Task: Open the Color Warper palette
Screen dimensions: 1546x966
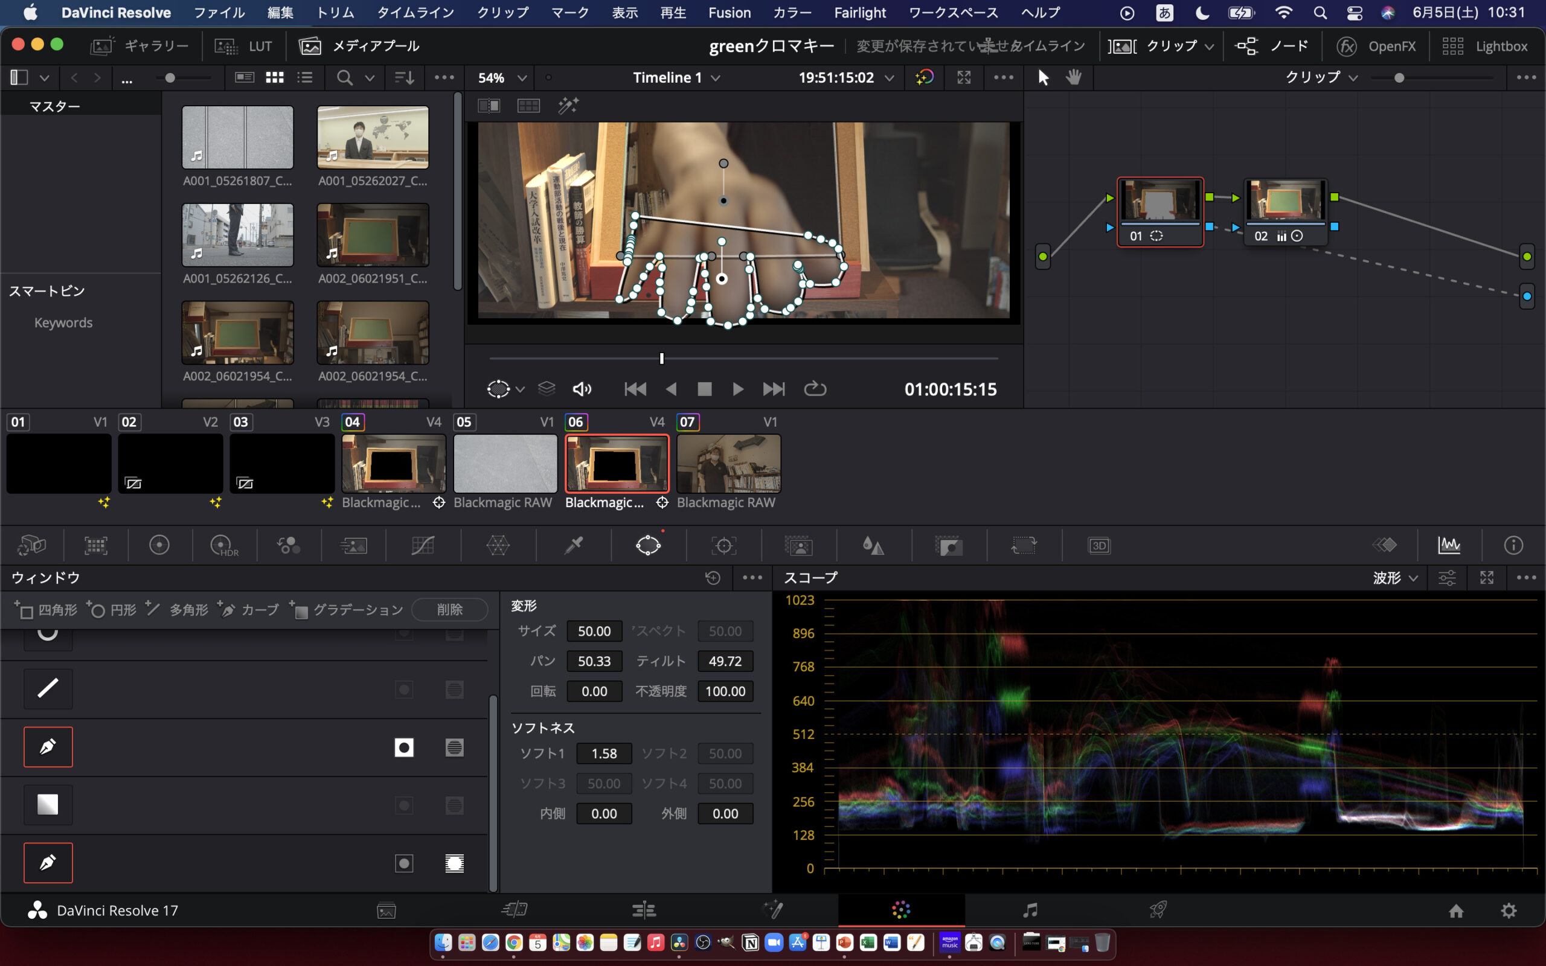Action: [498, 546]
